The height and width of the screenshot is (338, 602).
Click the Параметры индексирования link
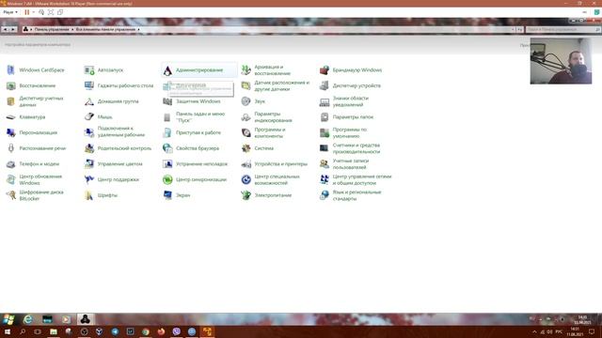pyautogui.click(x=273, y=116)
